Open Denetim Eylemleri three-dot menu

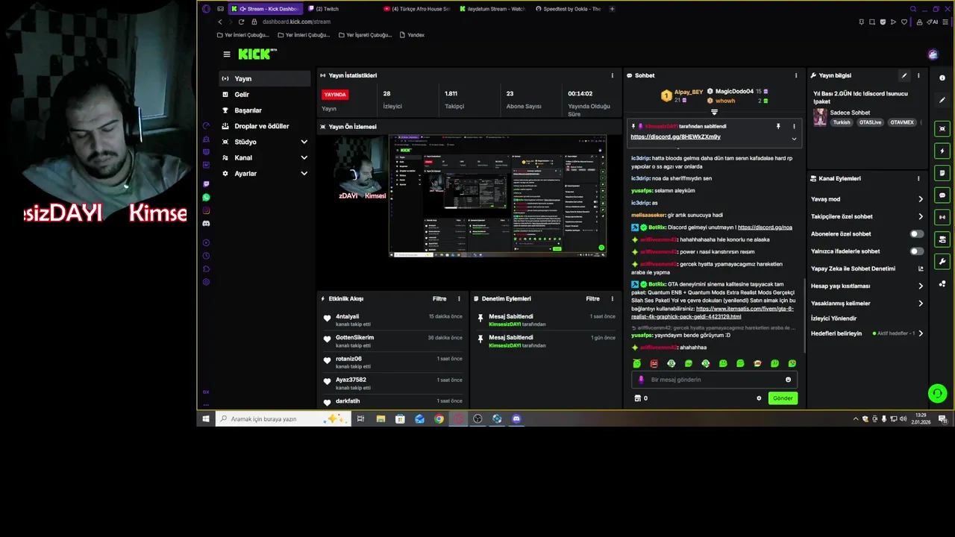tap(613, 298)
